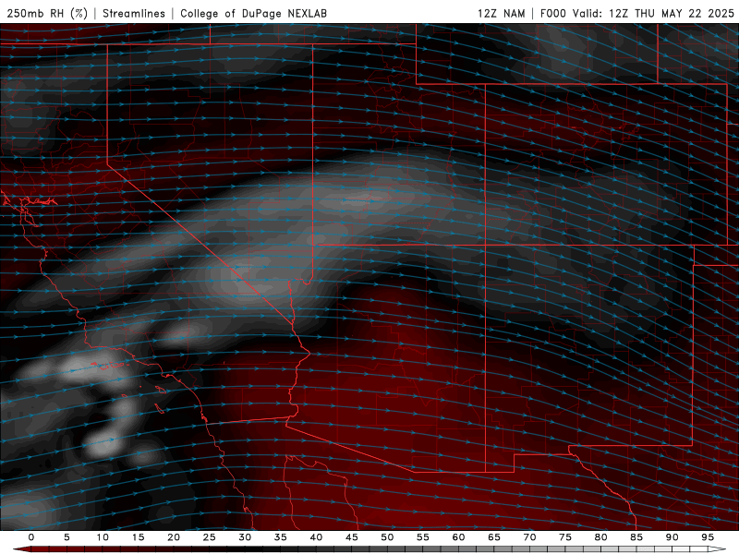This screenshot has width=739, height=554.
Task: Click the "12Z NAM" model label
Action: pos(501,13)
